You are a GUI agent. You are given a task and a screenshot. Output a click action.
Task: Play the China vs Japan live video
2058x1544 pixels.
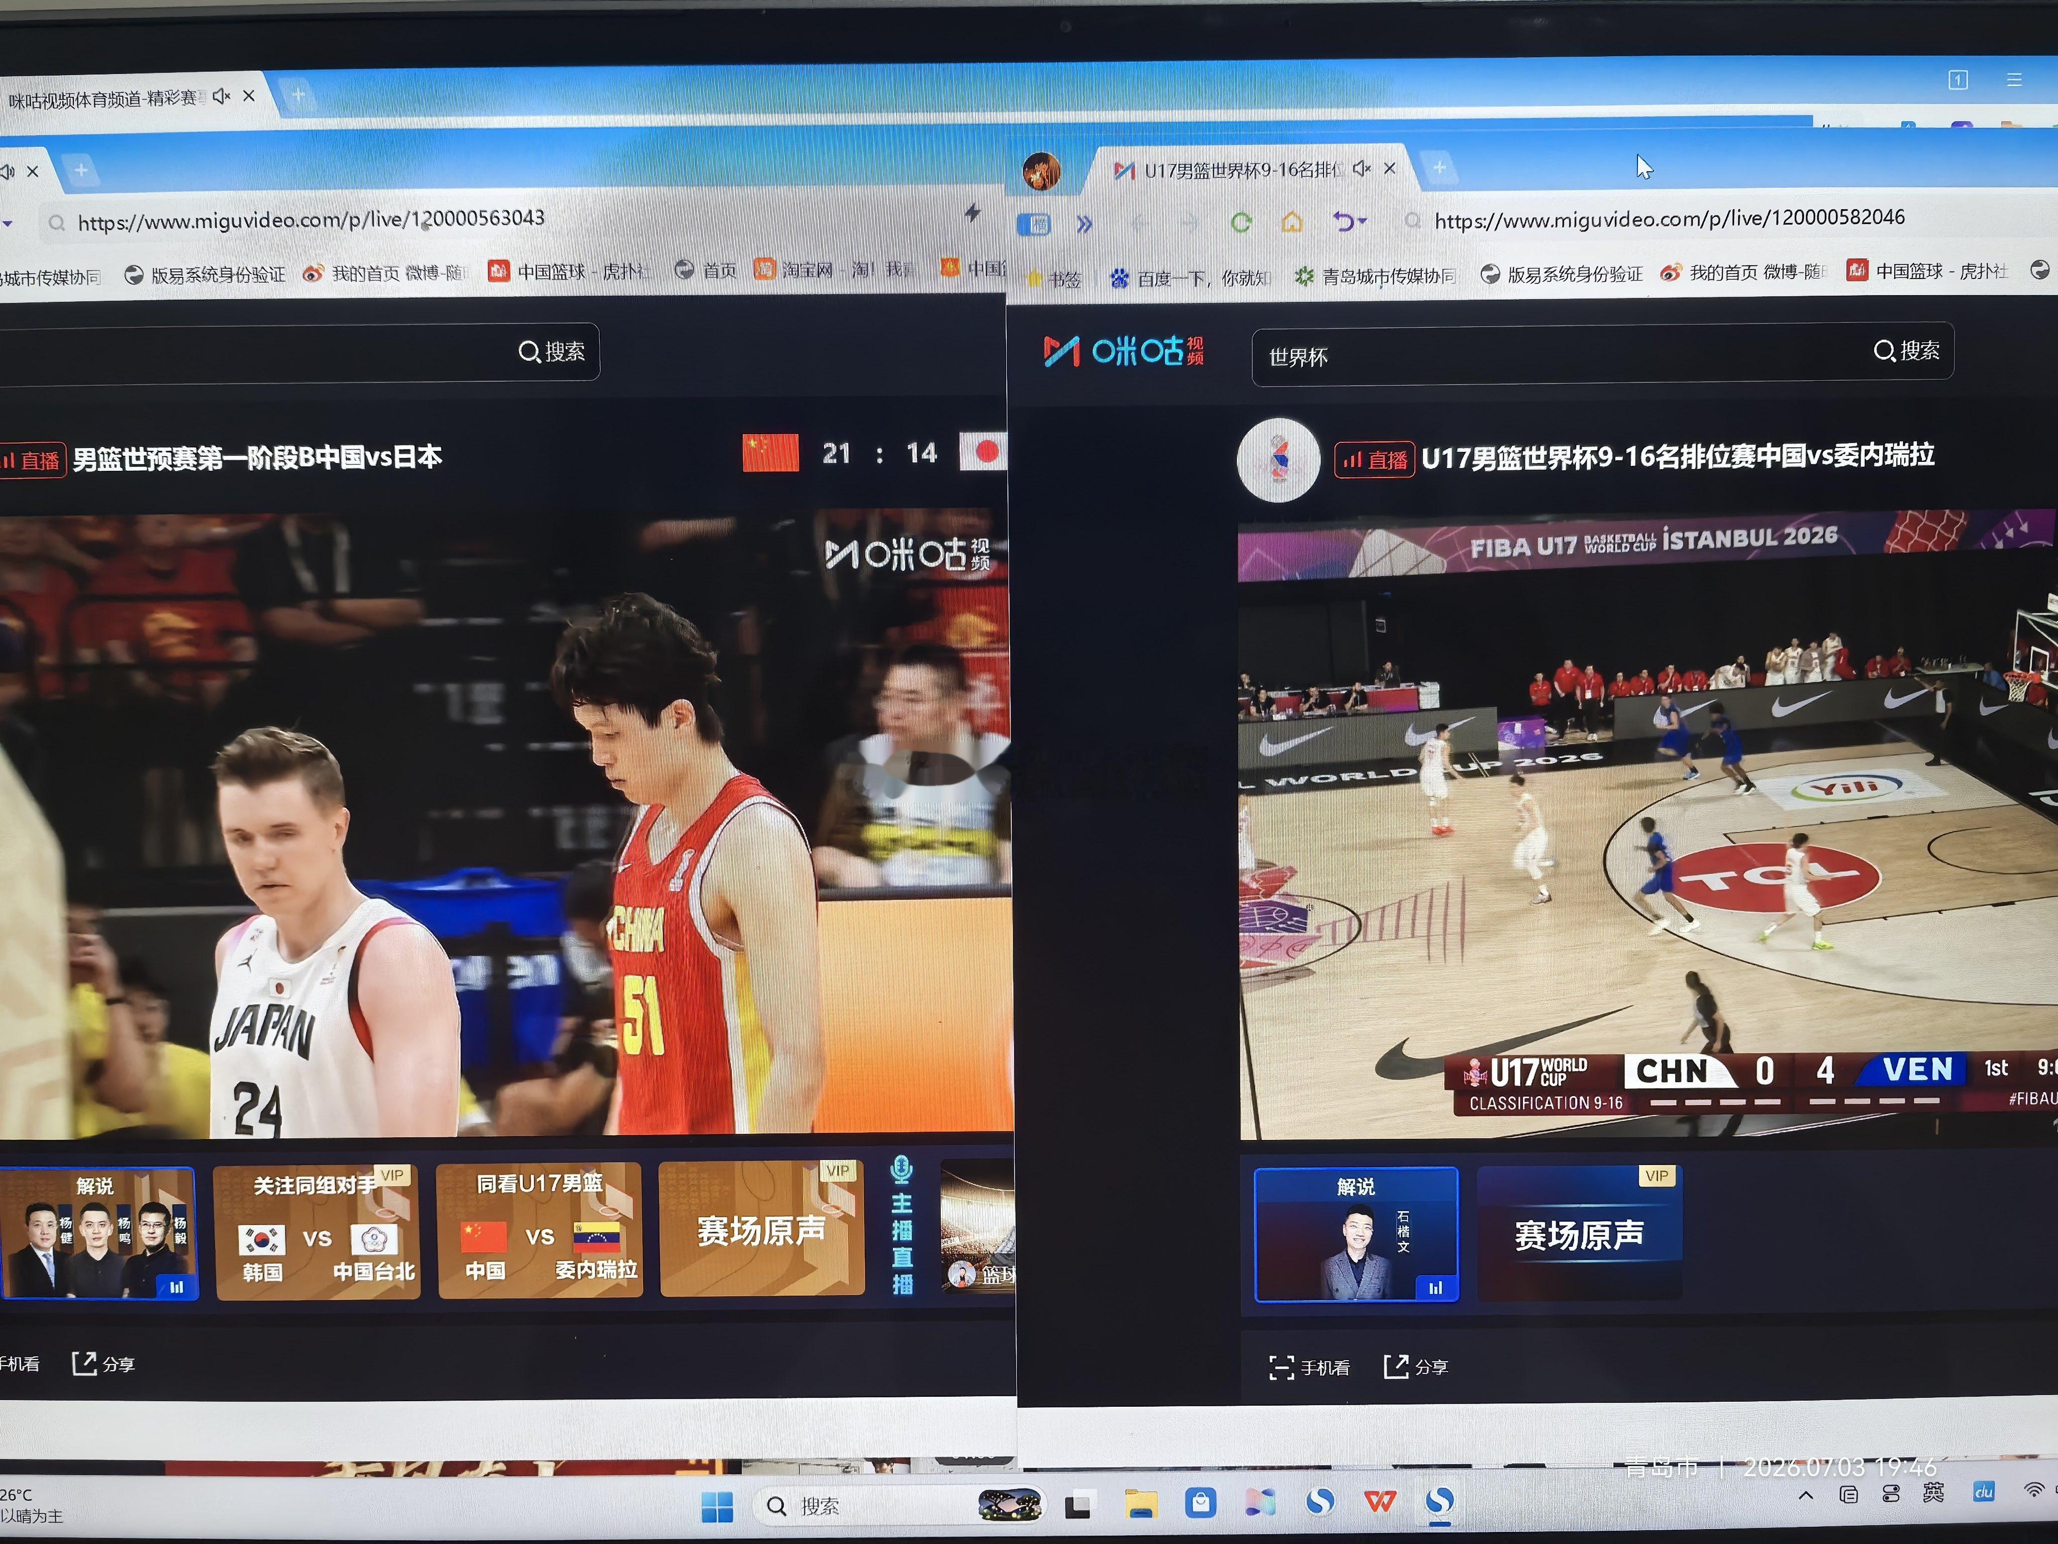click(506, 823)
